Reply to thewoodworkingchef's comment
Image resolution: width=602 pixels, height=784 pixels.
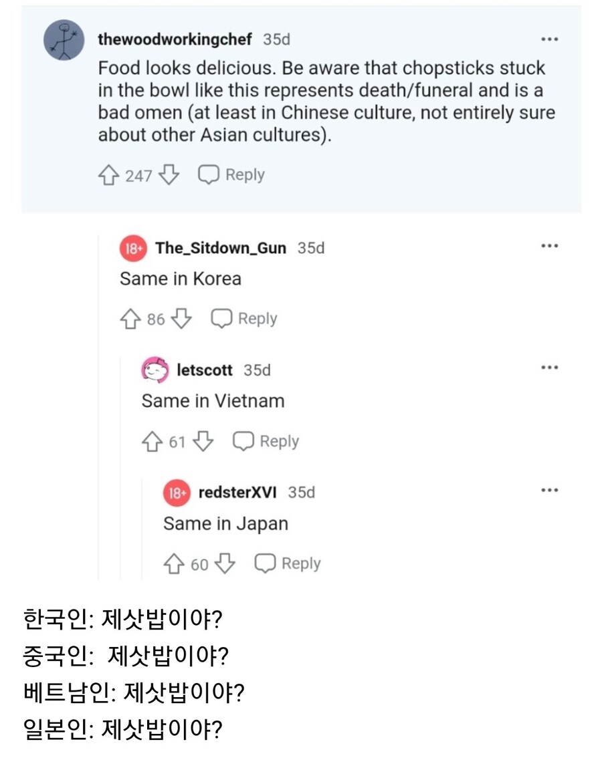tap(231, 174)
